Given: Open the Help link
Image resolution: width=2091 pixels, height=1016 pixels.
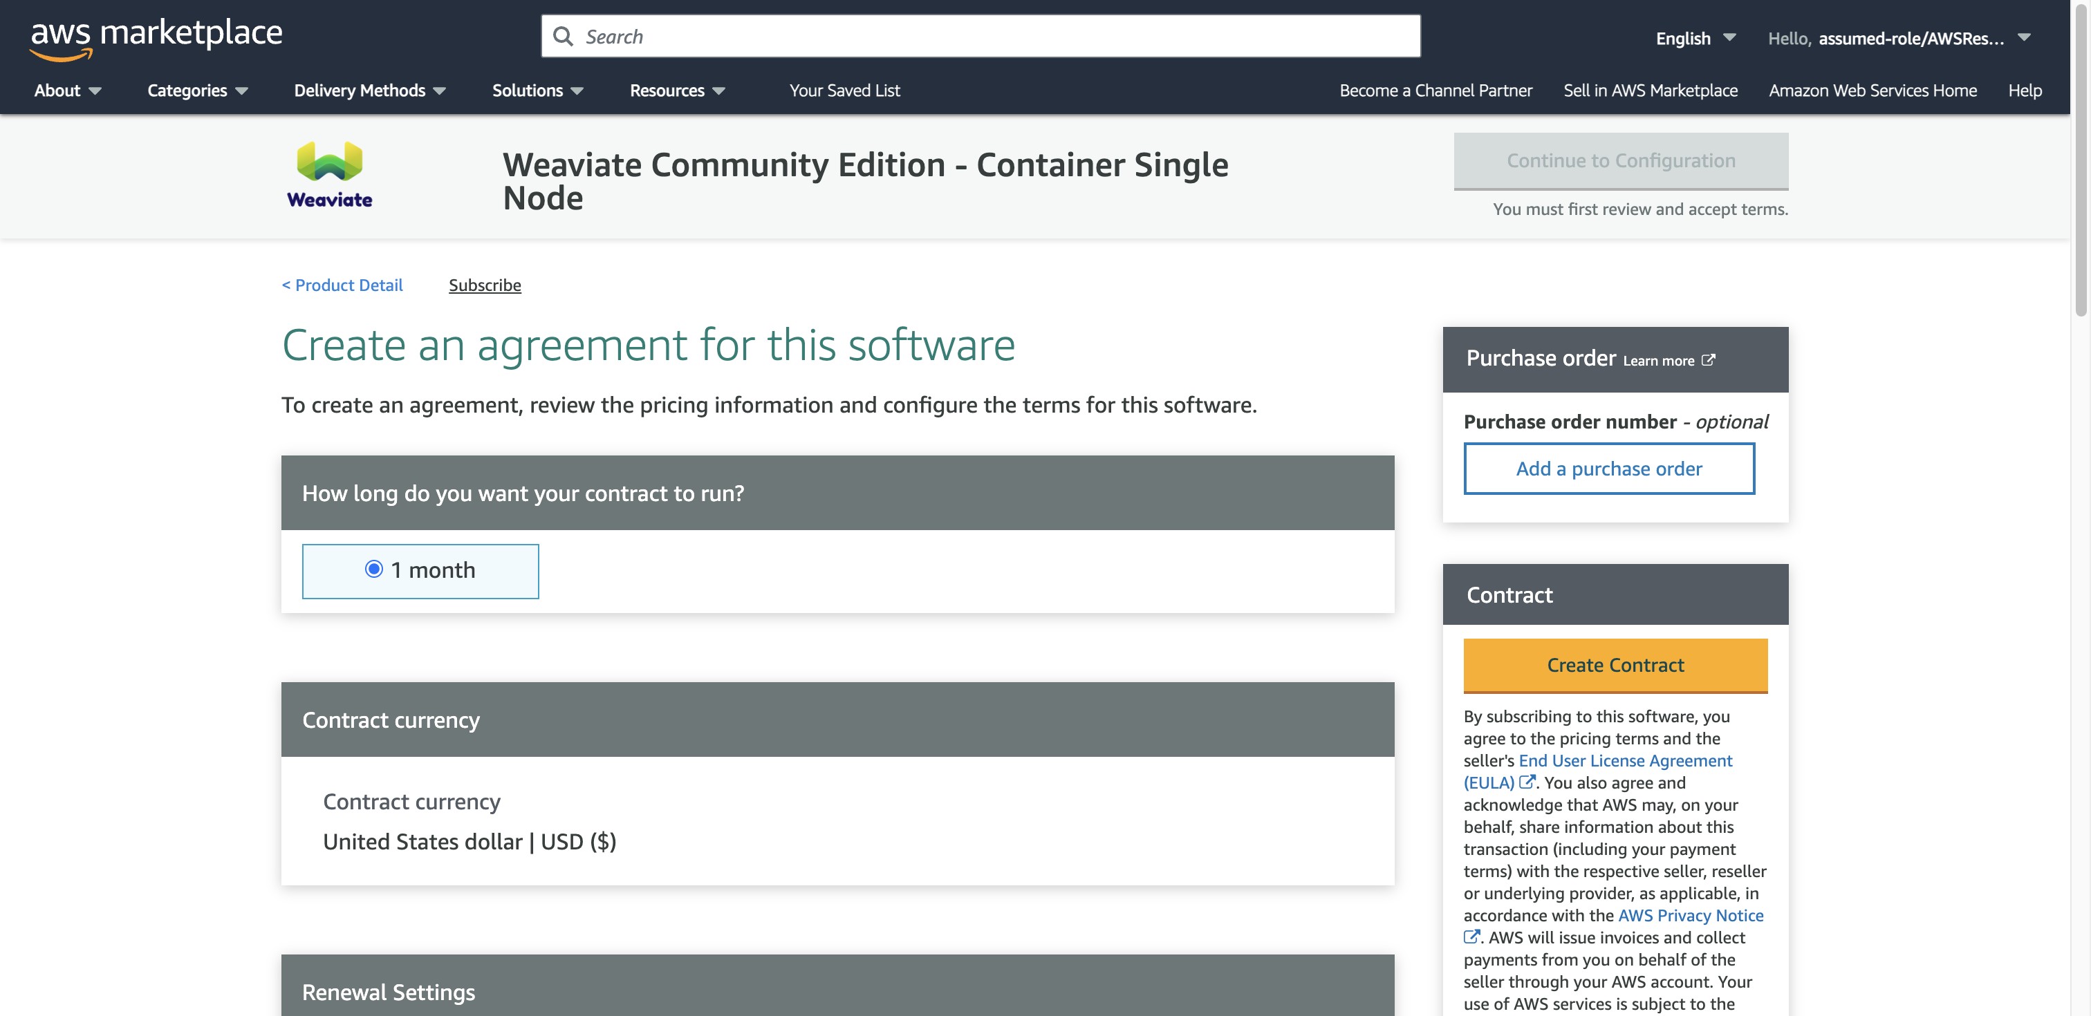Looking at the screenshot, I should (x=2025, y=91).
